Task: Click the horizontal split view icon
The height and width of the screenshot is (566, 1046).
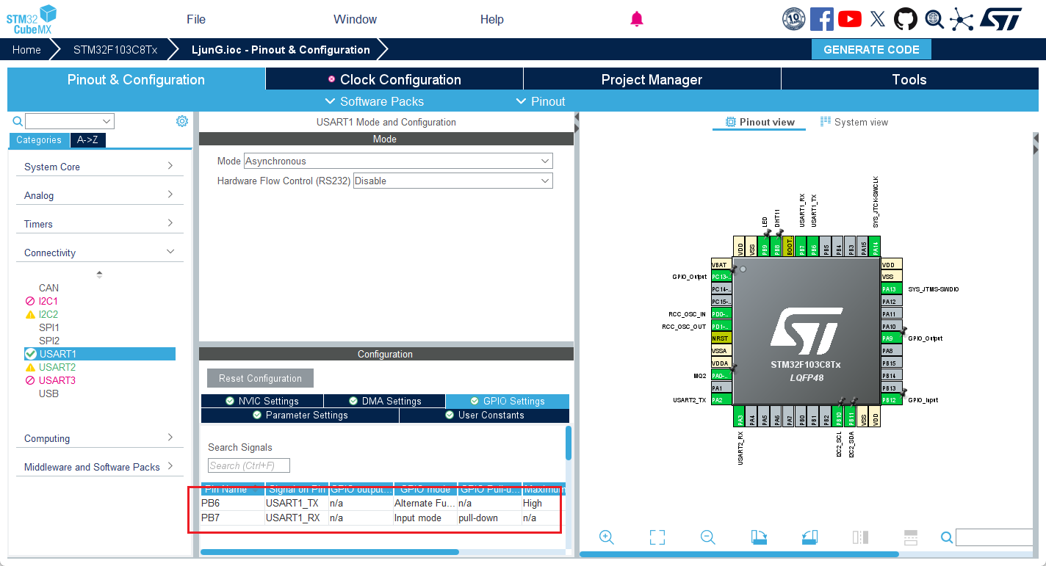Action: (x=911, y=537)
